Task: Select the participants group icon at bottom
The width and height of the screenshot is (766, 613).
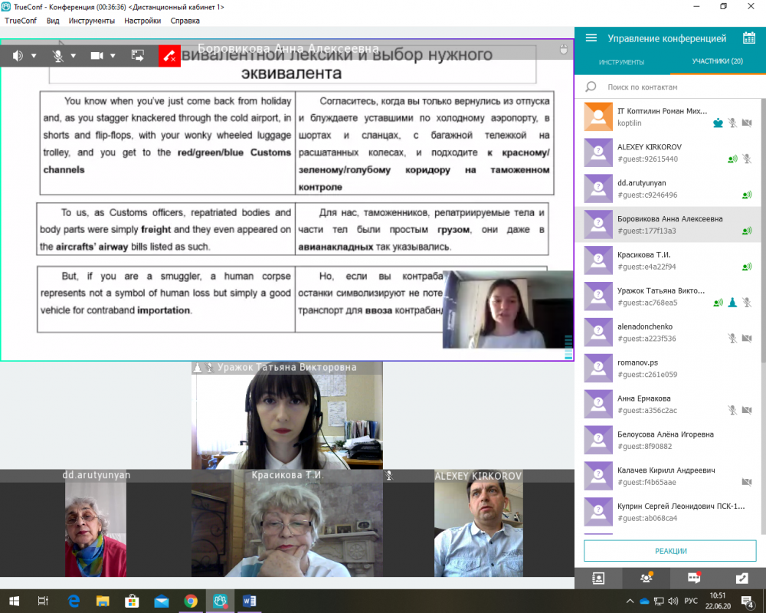Action: [647, 579]
